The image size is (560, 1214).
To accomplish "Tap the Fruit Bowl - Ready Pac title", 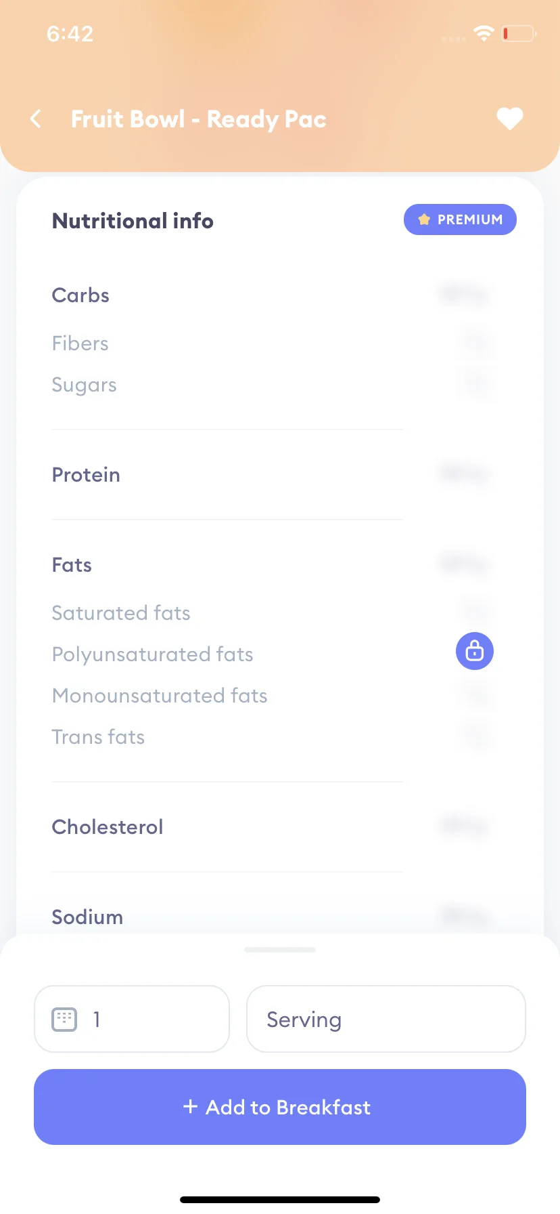I will click(199, 119).
